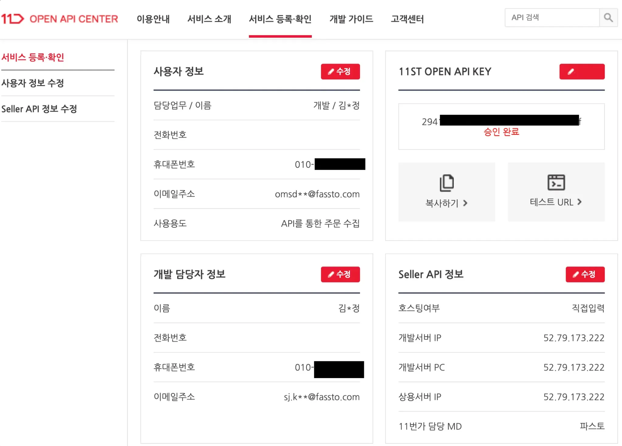Expand the 복사하기 chevron arrow
This screenshot has height=446, width=622.
[x=465, y=203]
